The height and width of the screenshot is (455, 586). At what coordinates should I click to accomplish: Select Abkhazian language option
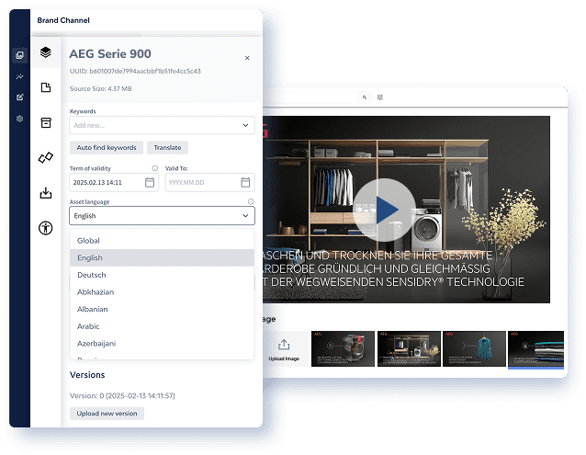click(162, 292)
